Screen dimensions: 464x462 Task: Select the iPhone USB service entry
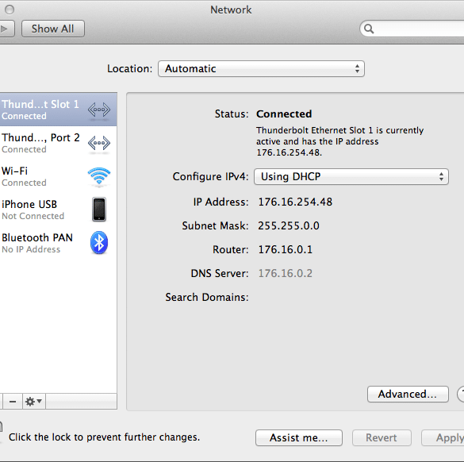[58, 210]
